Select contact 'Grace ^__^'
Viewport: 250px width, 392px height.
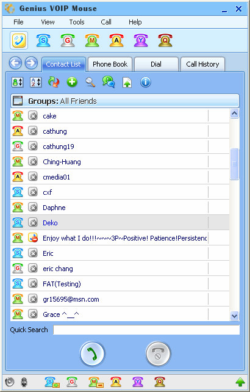tap(120, 314)
